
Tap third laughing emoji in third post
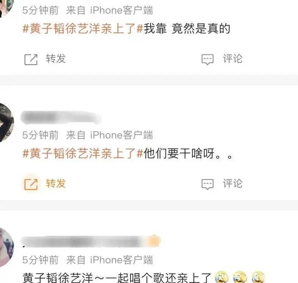(258, 277)
